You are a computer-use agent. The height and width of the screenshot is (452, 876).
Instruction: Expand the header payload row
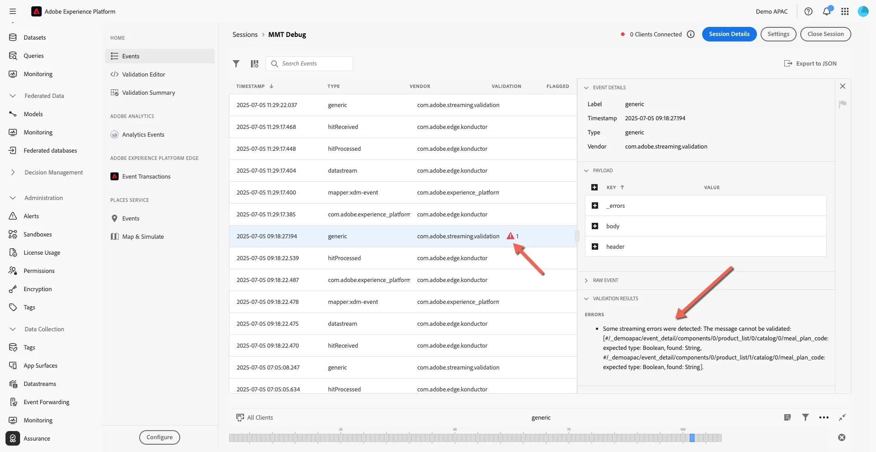pyautogui.click(x=595, y=247)
